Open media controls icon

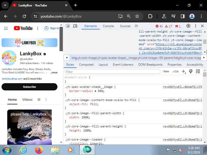coord(173,16)
